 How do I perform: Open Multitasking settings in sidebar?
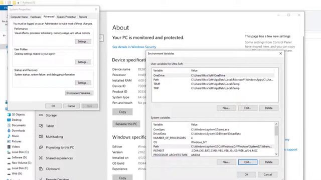coord(54,136)
